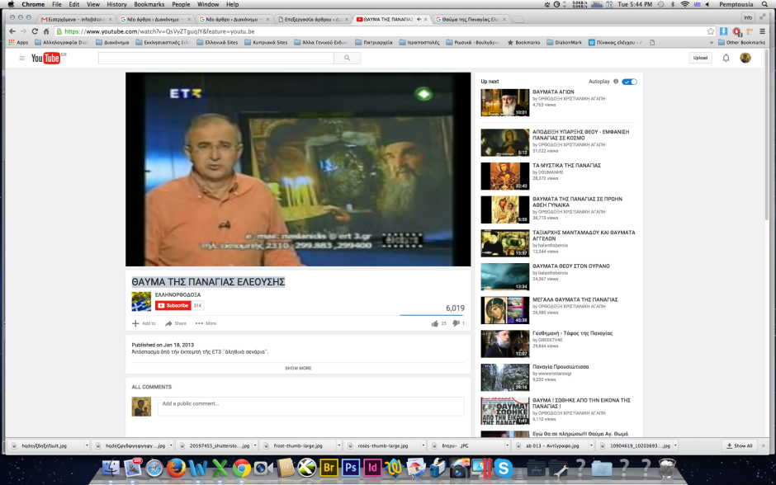The height and width of the screenshot is (485, 776).
Task: Expand description with SHOW MORE
Action: [298, 368]
